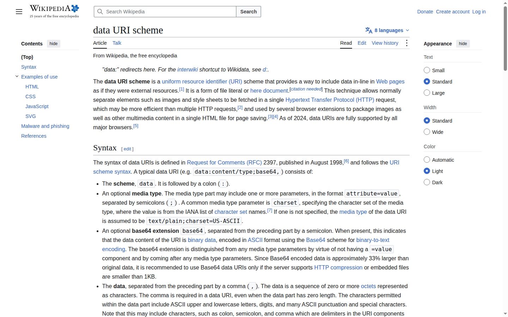Select Light color mode
The height and width of the screenshot is (317, 508).
pyautogui.click(x=427, y=171)
